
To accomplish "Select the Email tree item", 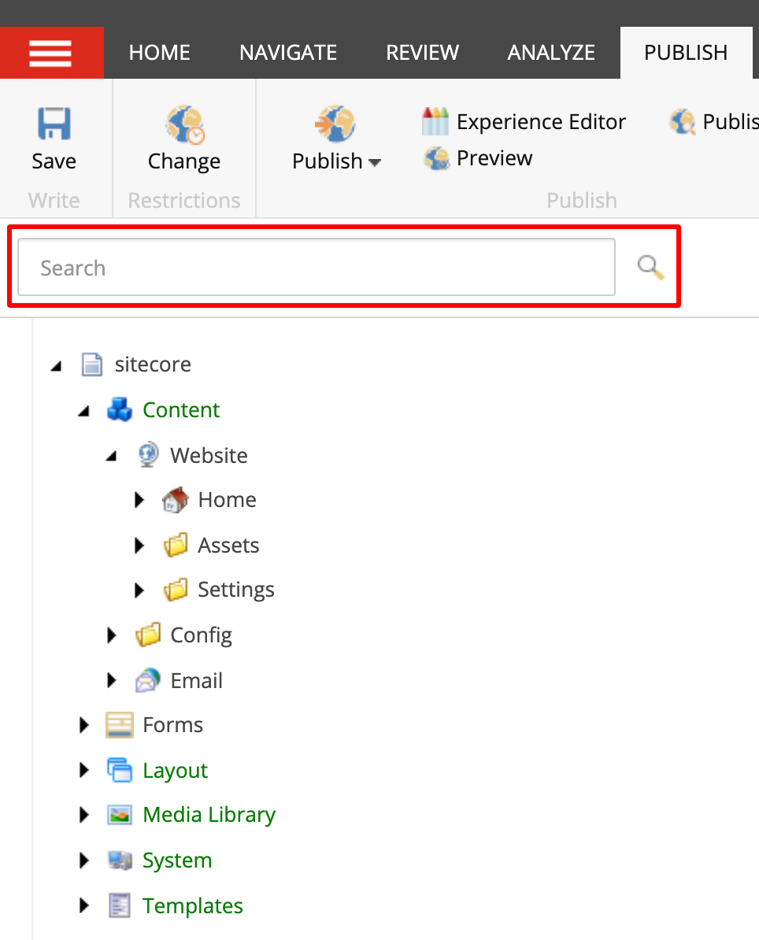I will [x=196, y=681].
